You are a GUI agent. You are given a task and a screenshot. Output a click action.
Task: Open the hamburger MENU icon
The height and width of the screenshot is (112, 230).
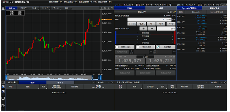tap(3, 8)
